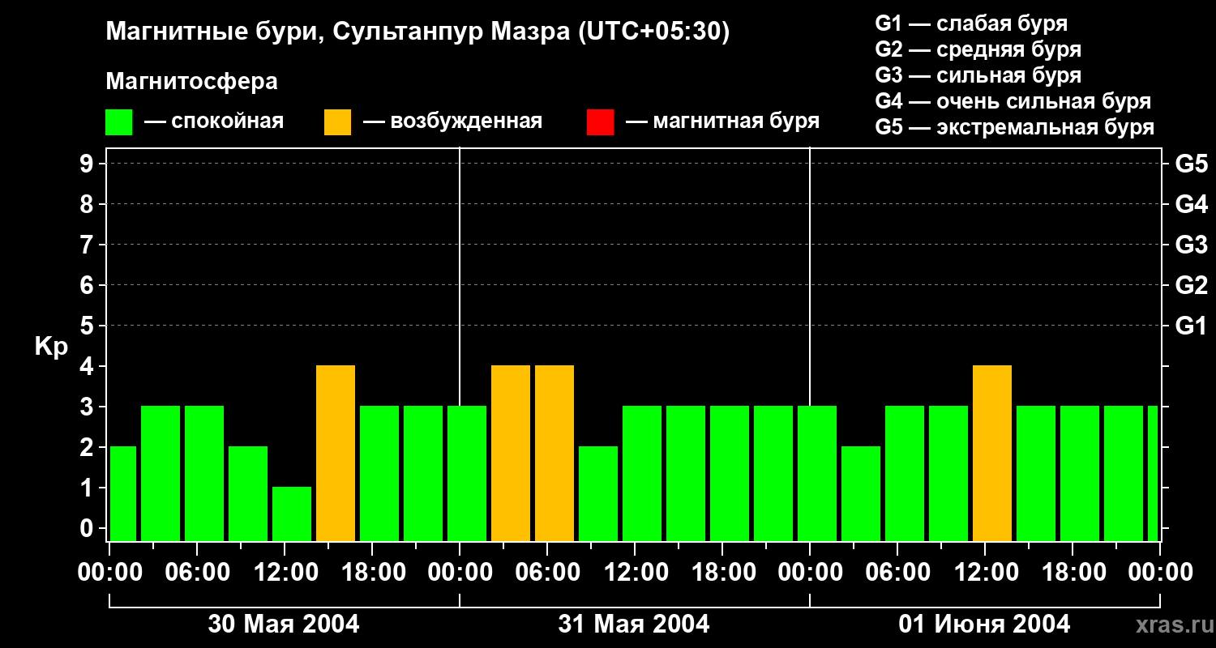Image resolution: width=1216 pixels, height=648 pixels.
Task: Click the 18:00 time label under 31 May
Action: [x=724, y=573]
